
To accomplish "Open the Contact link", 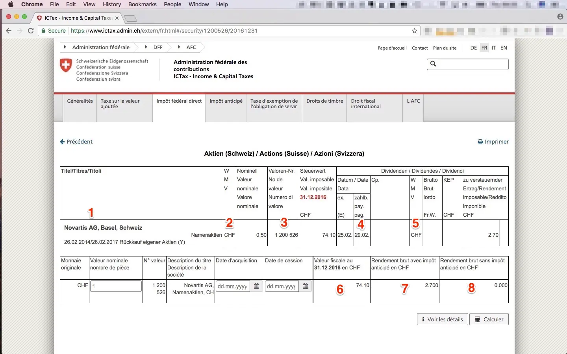I will click(x=420, y=48).
